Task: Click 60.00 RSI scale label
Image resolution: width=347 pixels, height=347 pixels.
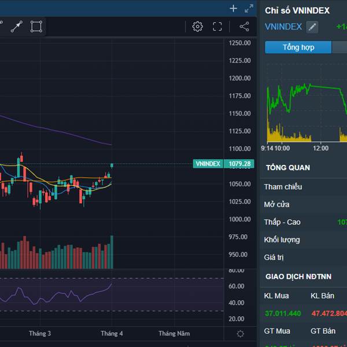Action: click(x=237, y=286)
